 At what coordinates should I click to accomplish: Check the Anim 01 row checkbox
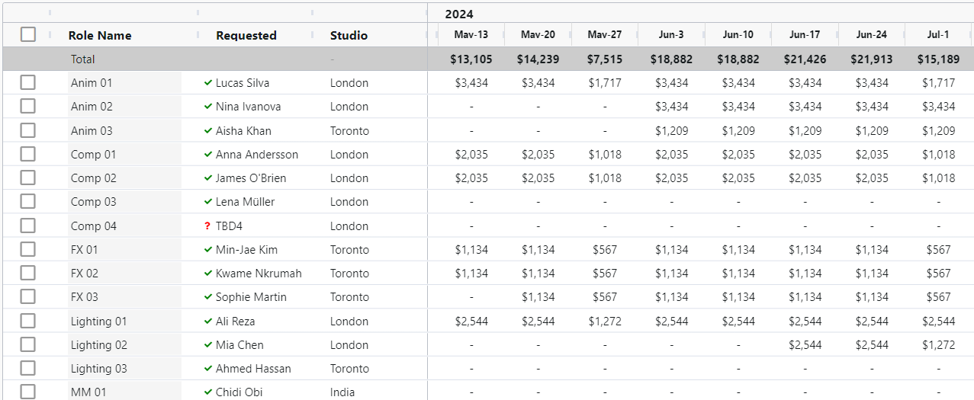28,82
